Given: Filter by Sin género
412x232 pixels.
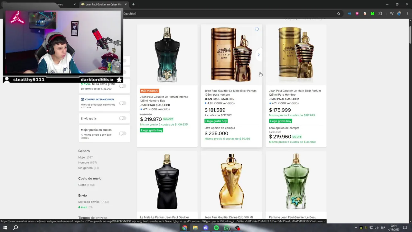Looking at the screenshot, I should coord(85,168).
